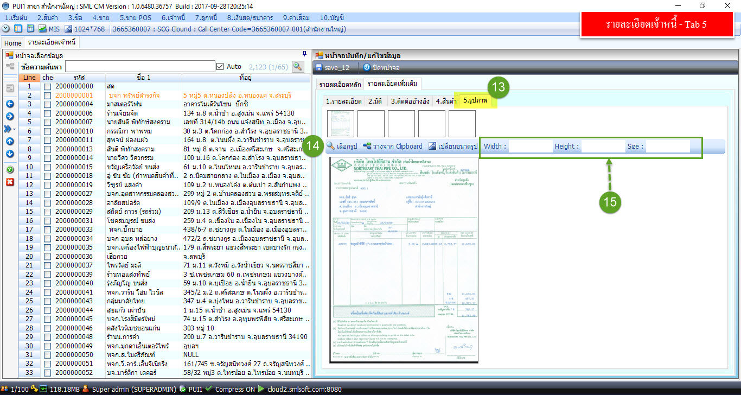Move up with the blue up arrow icon
The image size is (741, 395).
pyautogui.click(x=10, y=141)
